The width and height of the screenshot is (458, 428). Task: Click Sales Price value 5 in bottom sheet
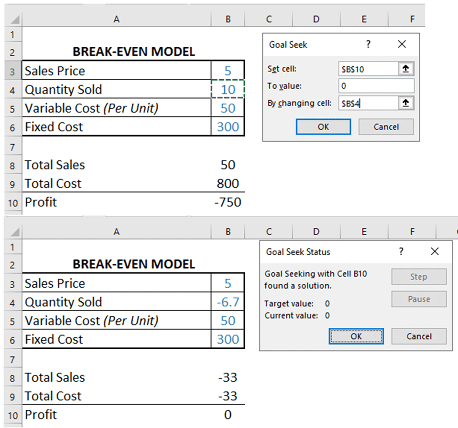coord(228,283)
